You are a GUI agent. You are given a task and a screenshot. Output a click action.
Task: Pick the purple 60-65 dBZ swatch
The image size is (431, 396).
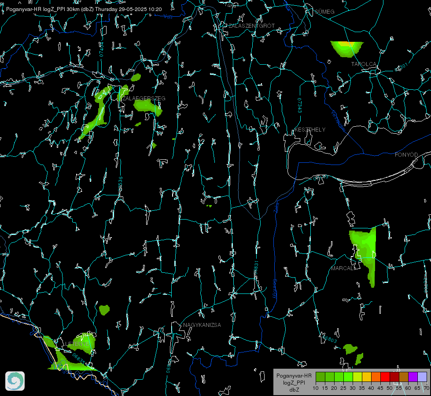pyautogui.click(x=413, y=377)
